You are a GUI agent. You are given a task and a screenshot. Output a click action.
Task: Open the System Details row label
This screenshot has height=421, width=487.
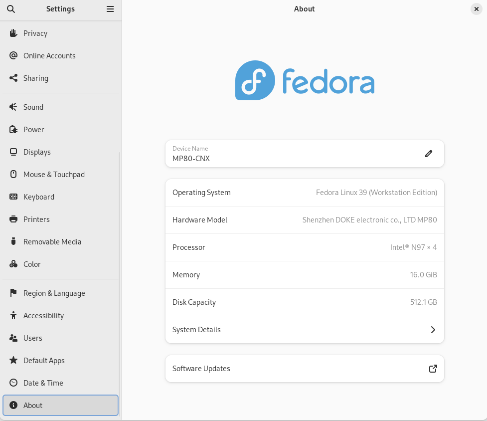point(196,330)
